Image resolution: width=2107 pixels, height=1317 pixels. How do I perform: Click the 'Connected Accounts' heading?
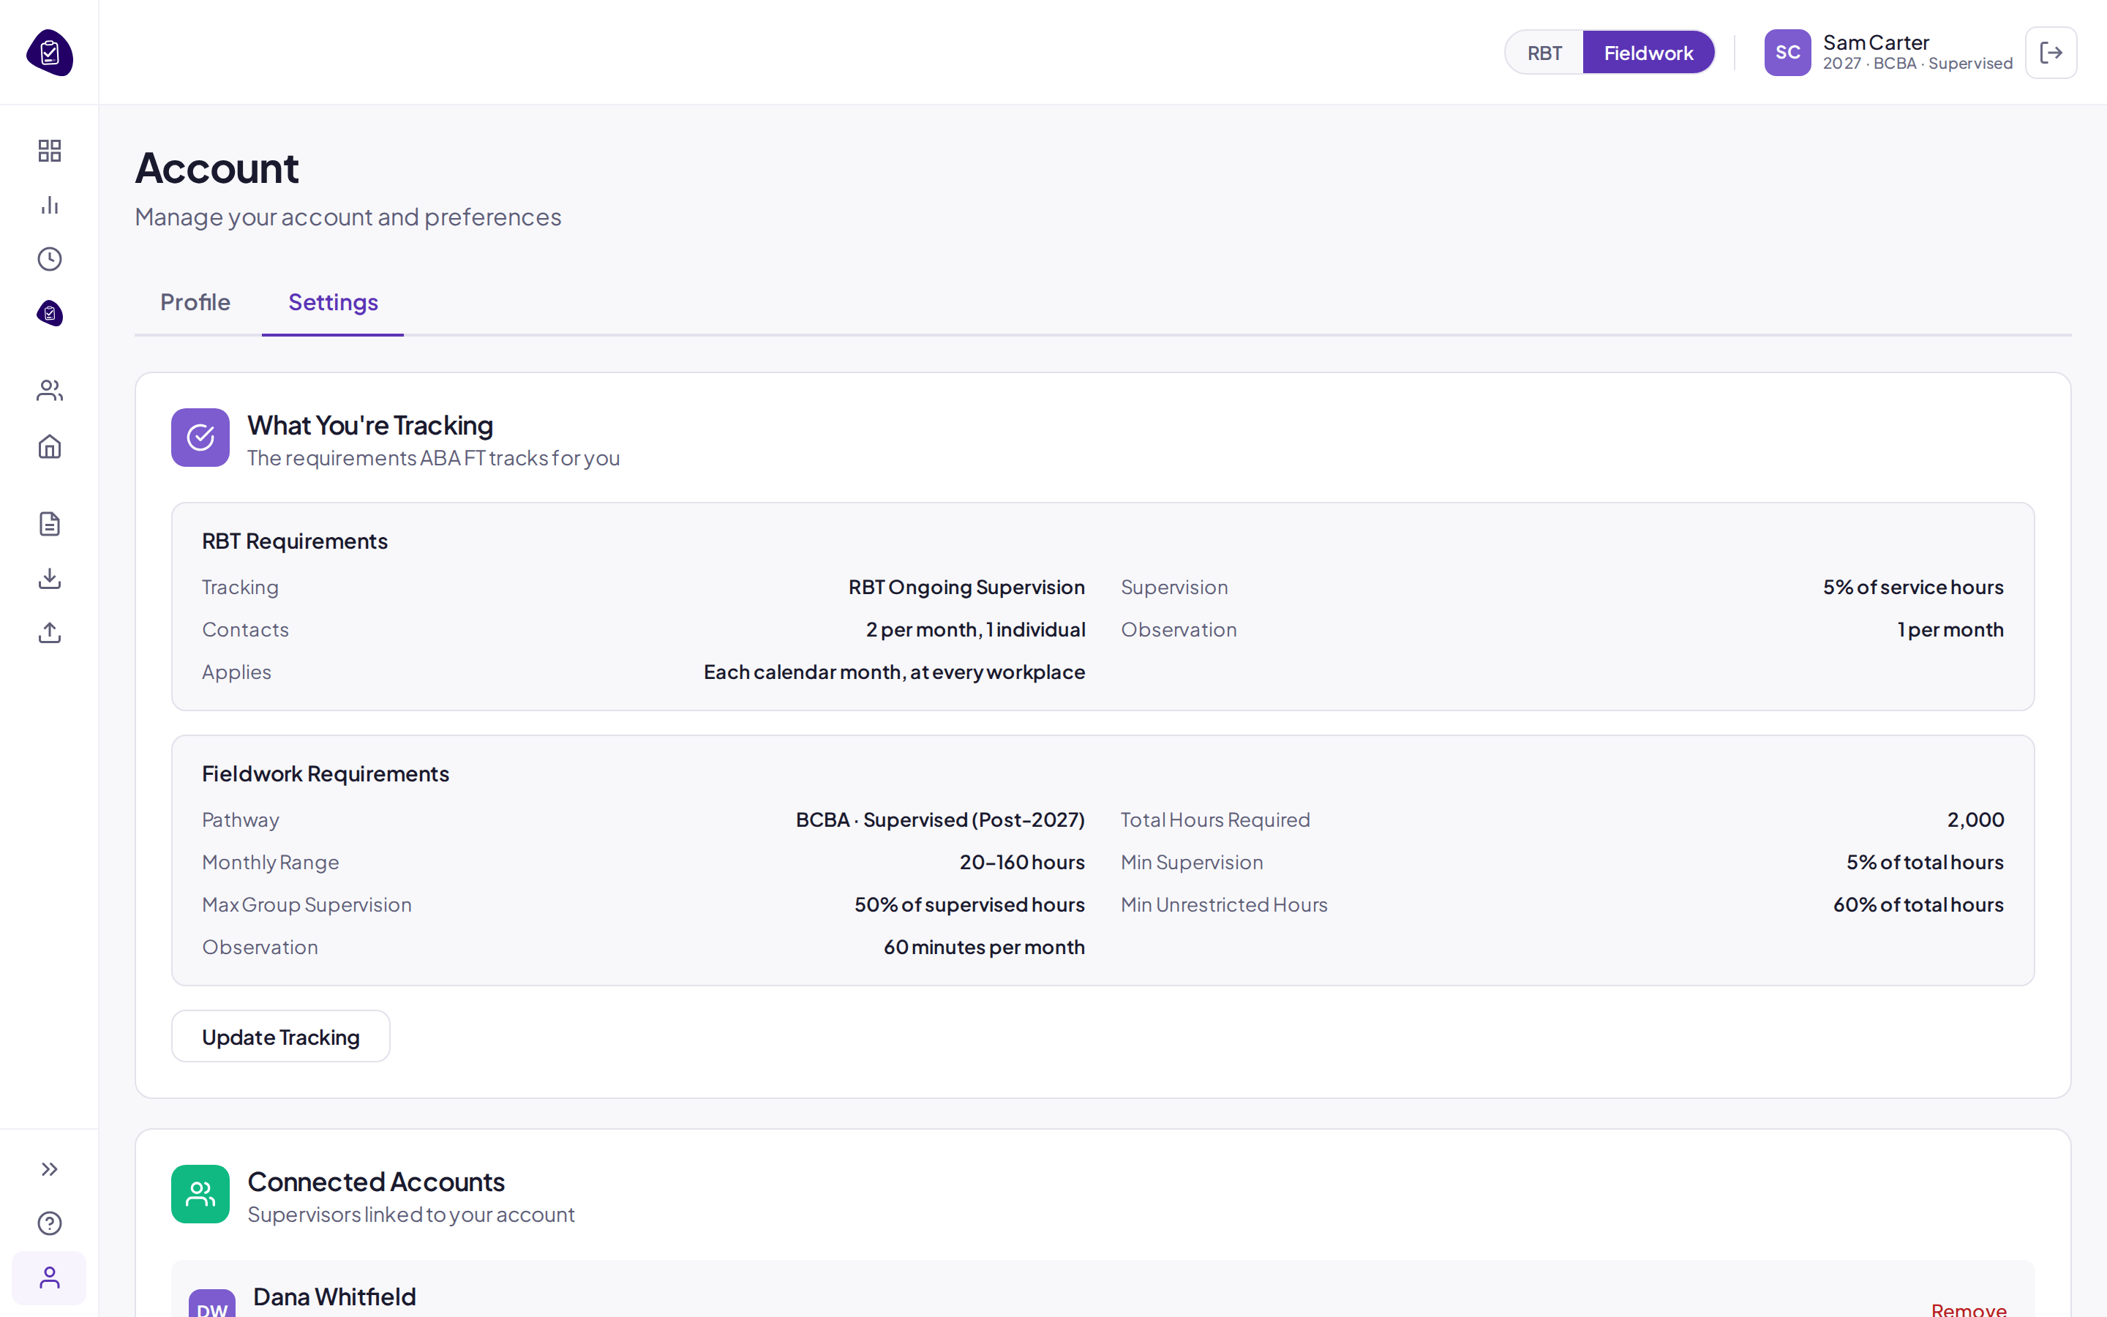pyautogui.click(x=376, y=1182)
